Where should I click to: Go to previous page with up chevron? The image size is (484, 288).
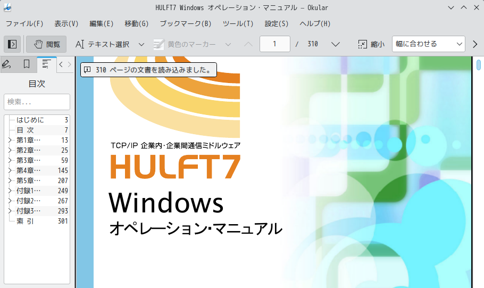tap(248, 44)
